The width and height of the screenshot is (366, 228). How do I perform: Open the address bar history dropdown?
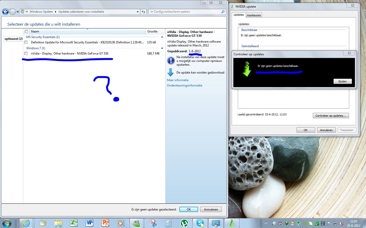[x=138, y=12]
